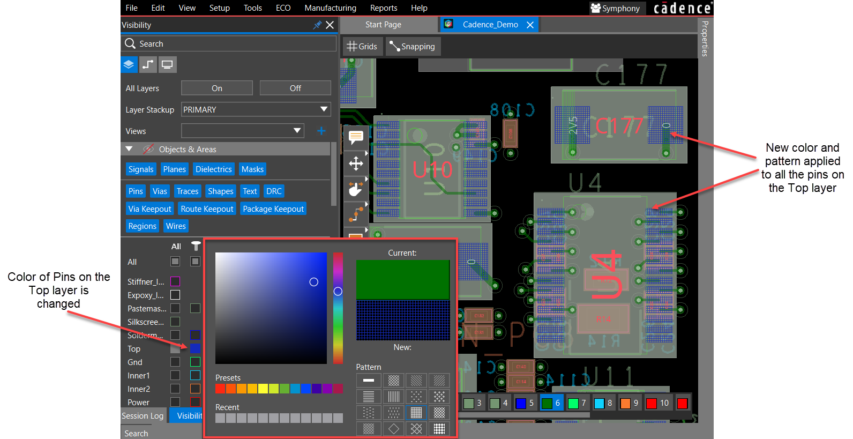The width and height of the screenshot is (853, 439).
Task: Pick the red preset color
Action: pos(220,389)
